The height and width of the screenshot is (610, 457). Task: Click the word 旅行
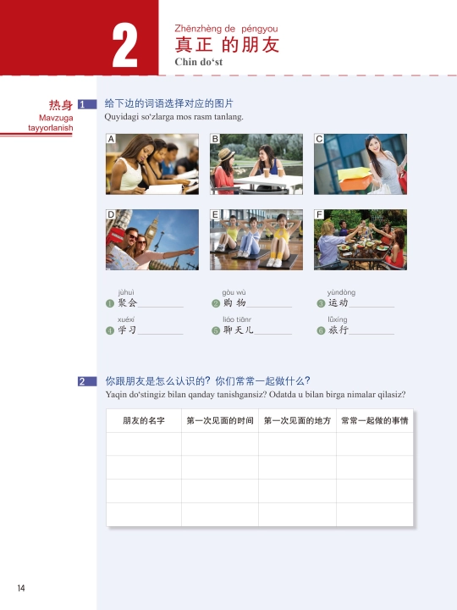[x=338, y=330]
